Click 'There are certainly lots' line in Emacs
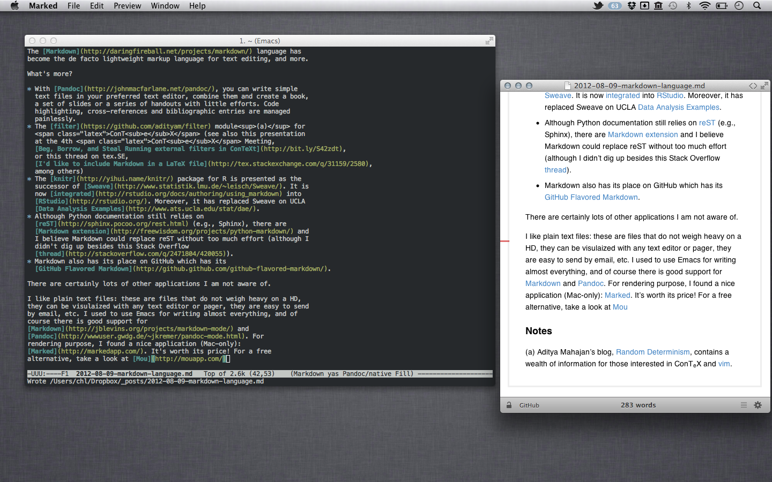The image size is (772, 482). click(x=149, y=284)
